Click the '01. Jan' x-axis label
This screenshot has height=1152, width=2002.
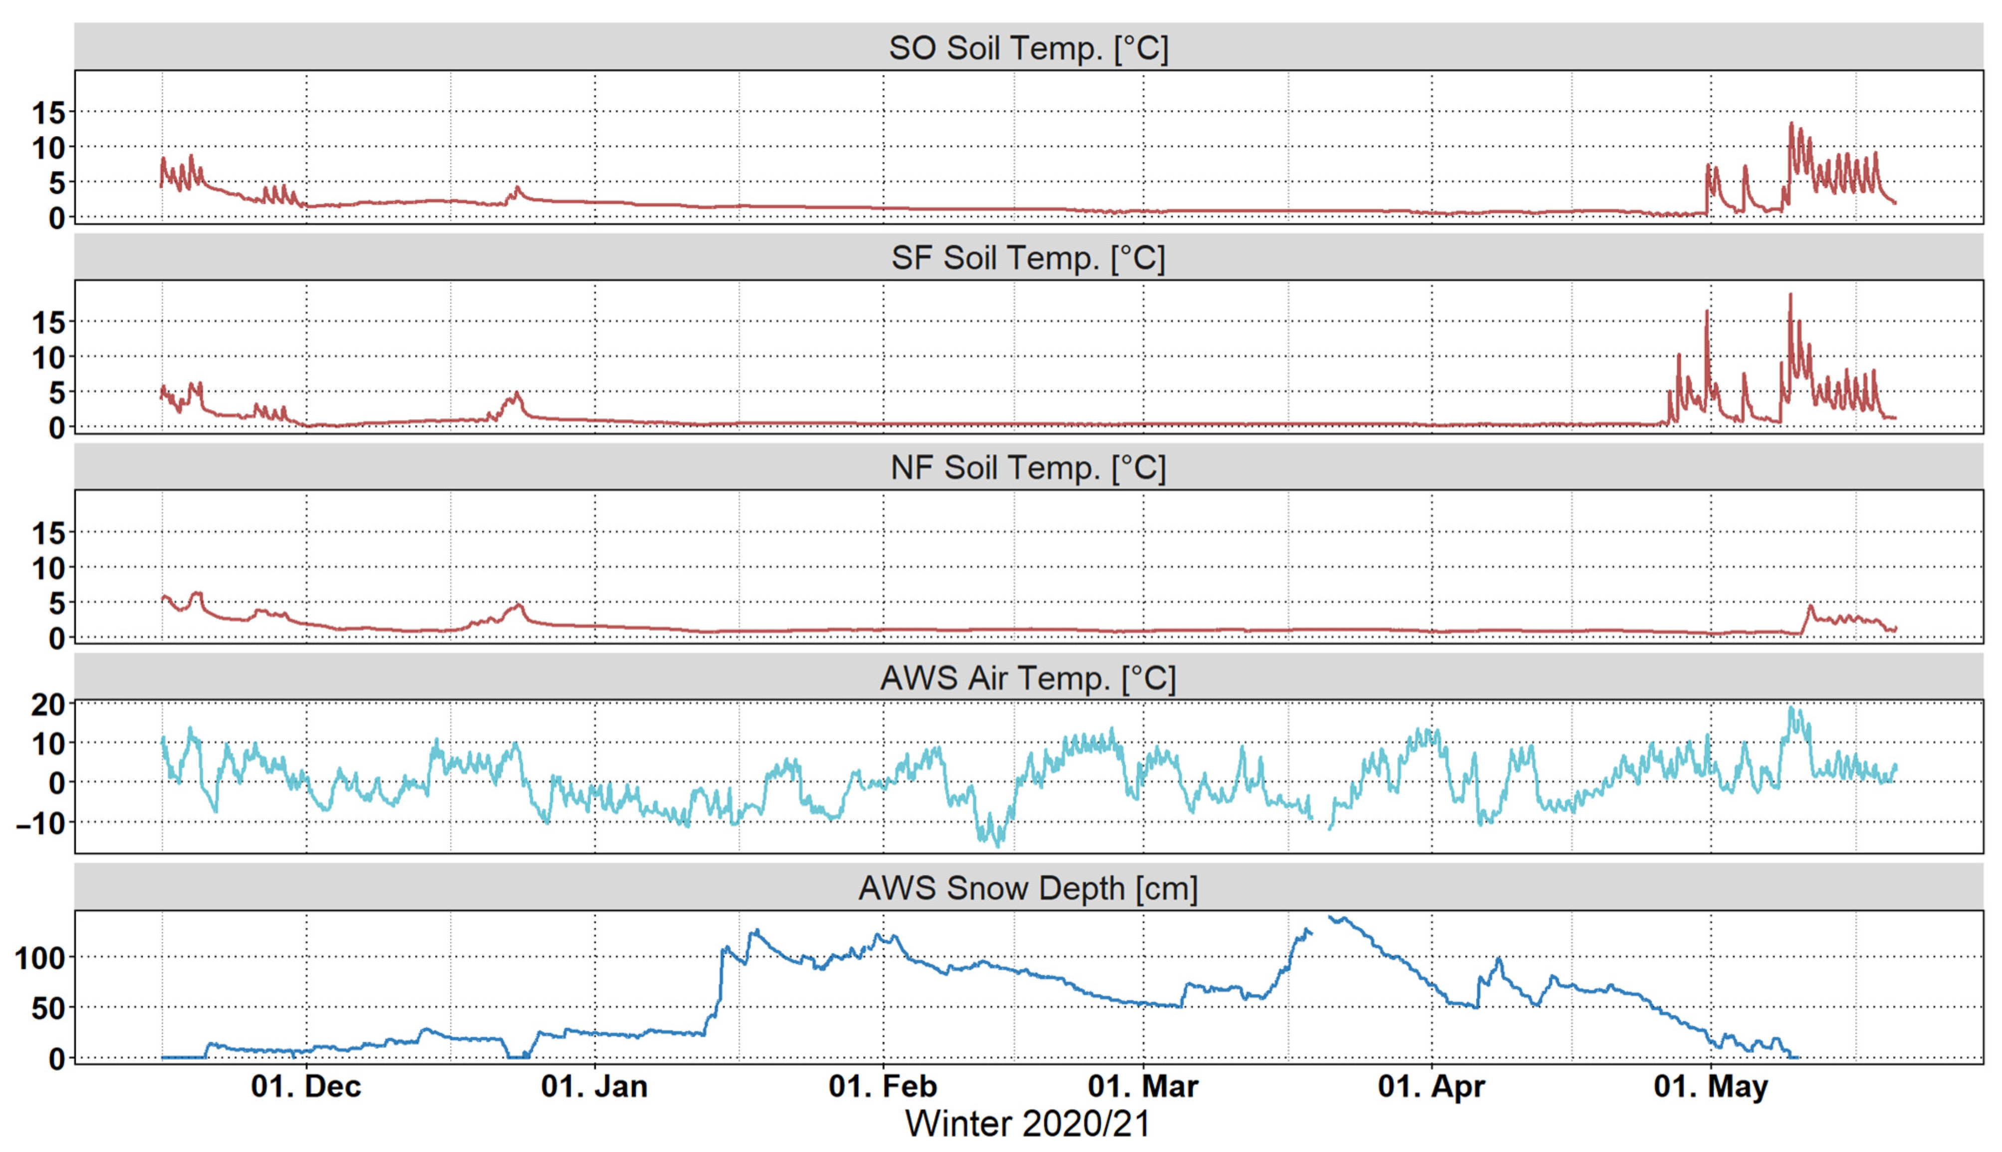pos(594,1086)
